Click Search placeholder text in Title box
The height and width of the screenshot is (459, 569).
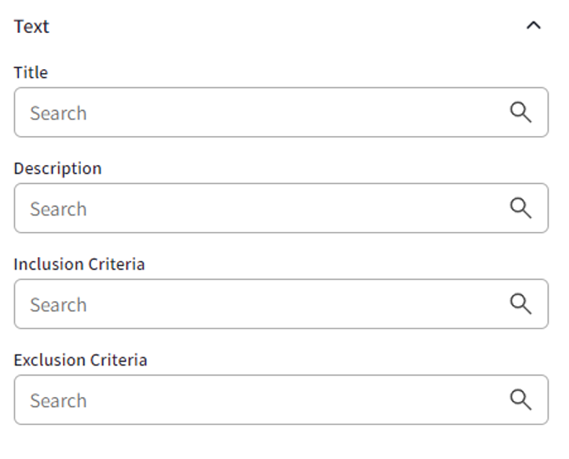click(58, 113)
